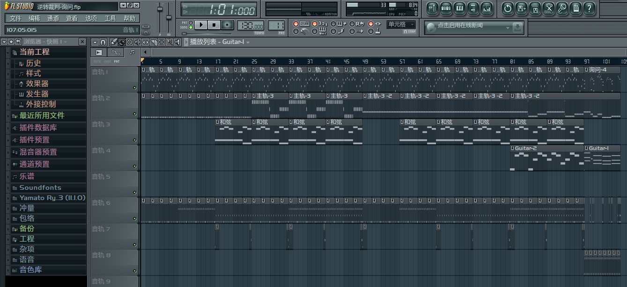Pick the zoom magnifier tool in playlist toolbar

coord(169,42)
